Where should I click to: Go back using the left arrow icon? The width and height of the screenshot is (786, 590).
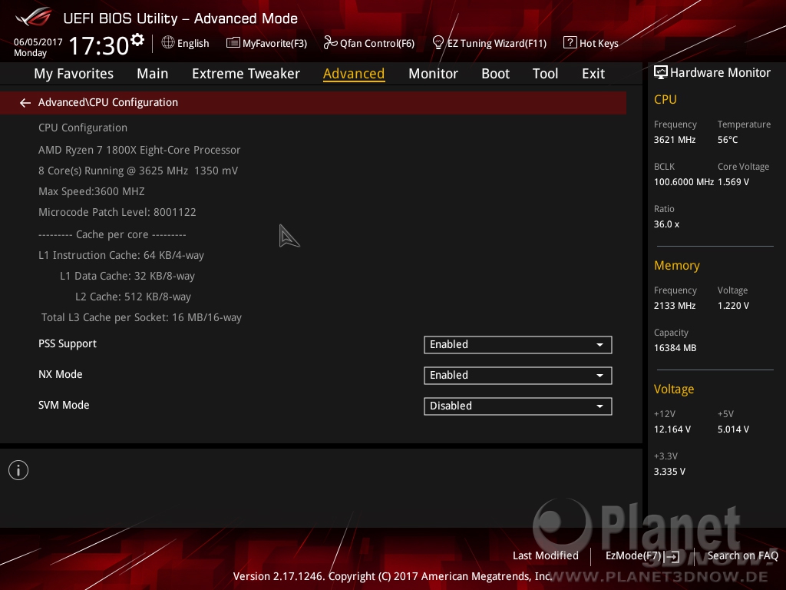25,103
